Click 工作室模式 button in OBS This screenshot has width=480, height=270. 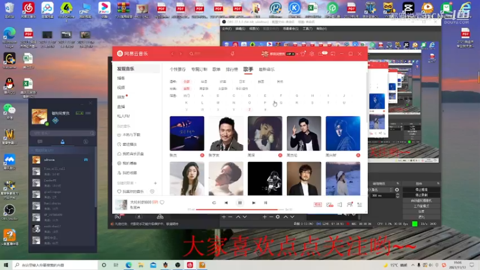click(x=421, y=206)
